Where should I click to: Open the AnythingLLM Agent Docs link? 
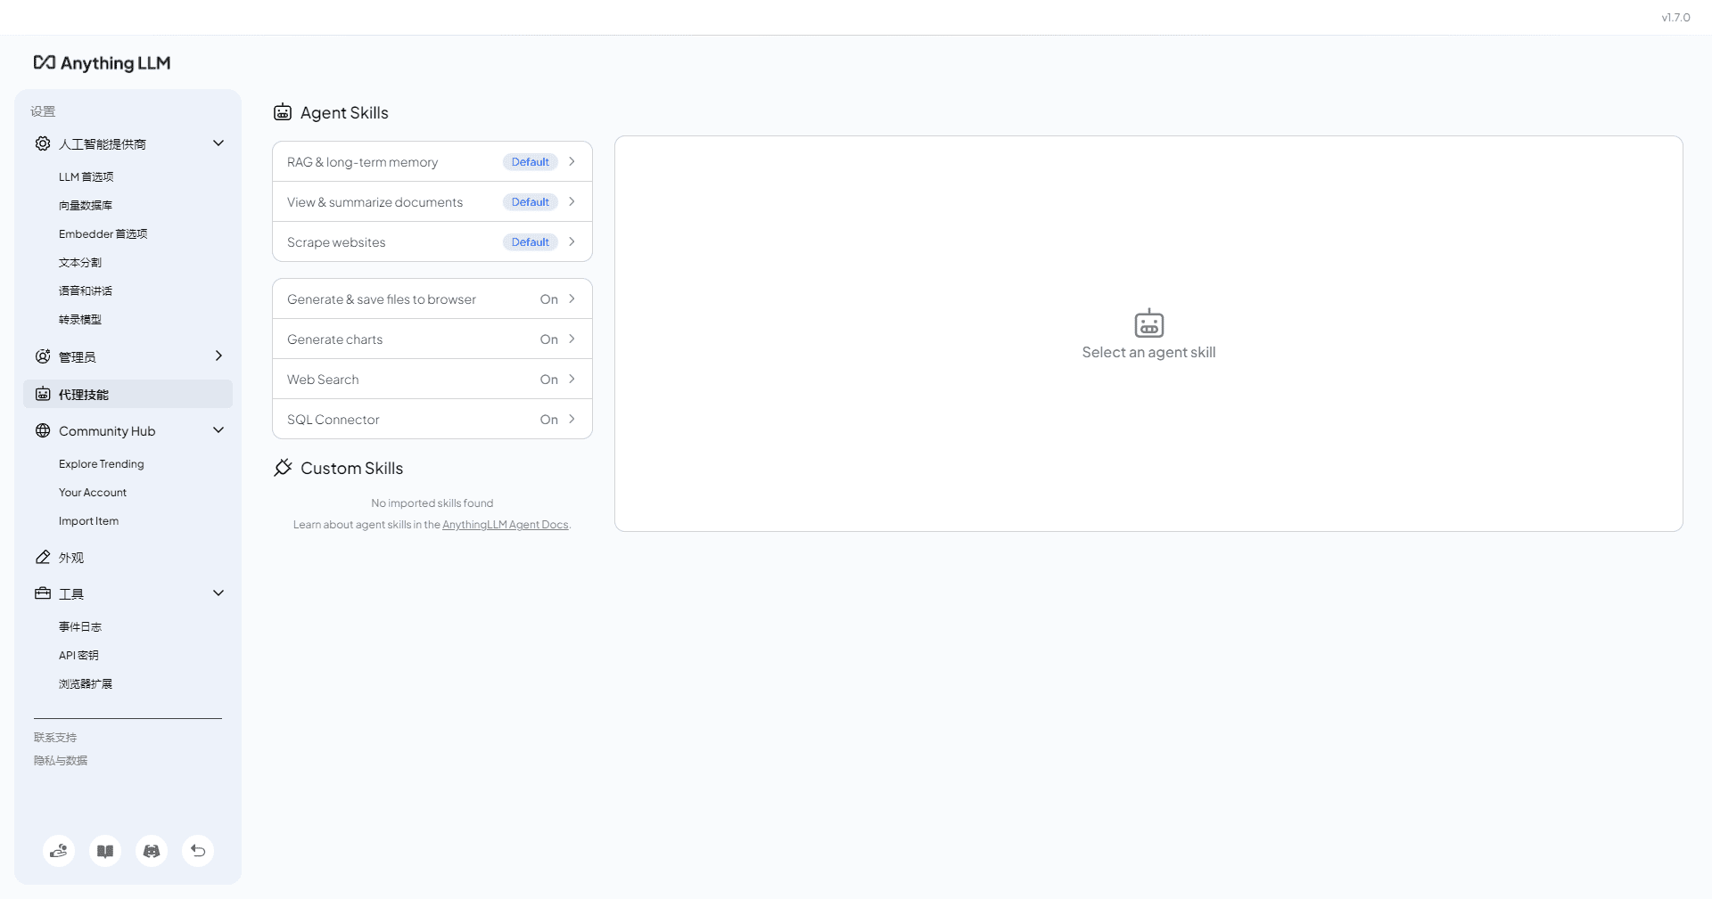506,525
